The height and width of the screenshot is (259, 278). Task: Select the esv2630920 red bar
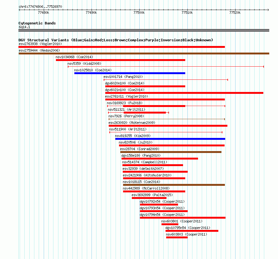tap(168, 126)
